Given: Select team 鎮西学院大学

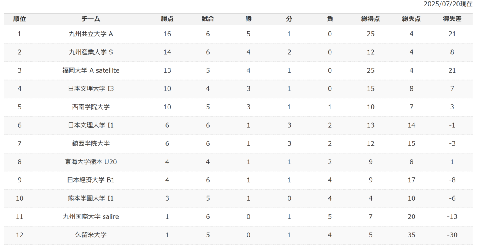Looking at the screenshot, I should [91, 143].
